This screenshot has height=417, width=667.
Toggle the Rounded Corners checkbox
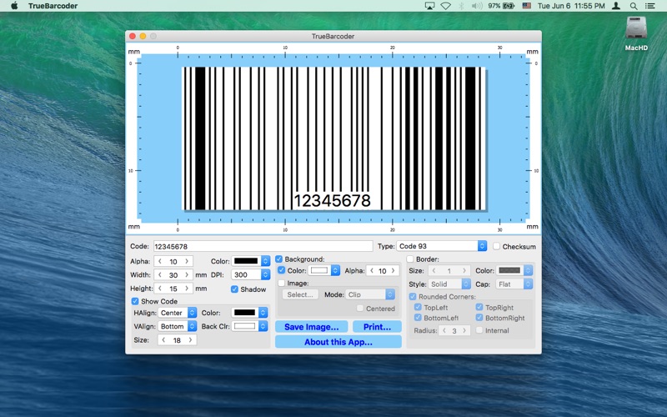pyautogui.click(x=413, y=297)
